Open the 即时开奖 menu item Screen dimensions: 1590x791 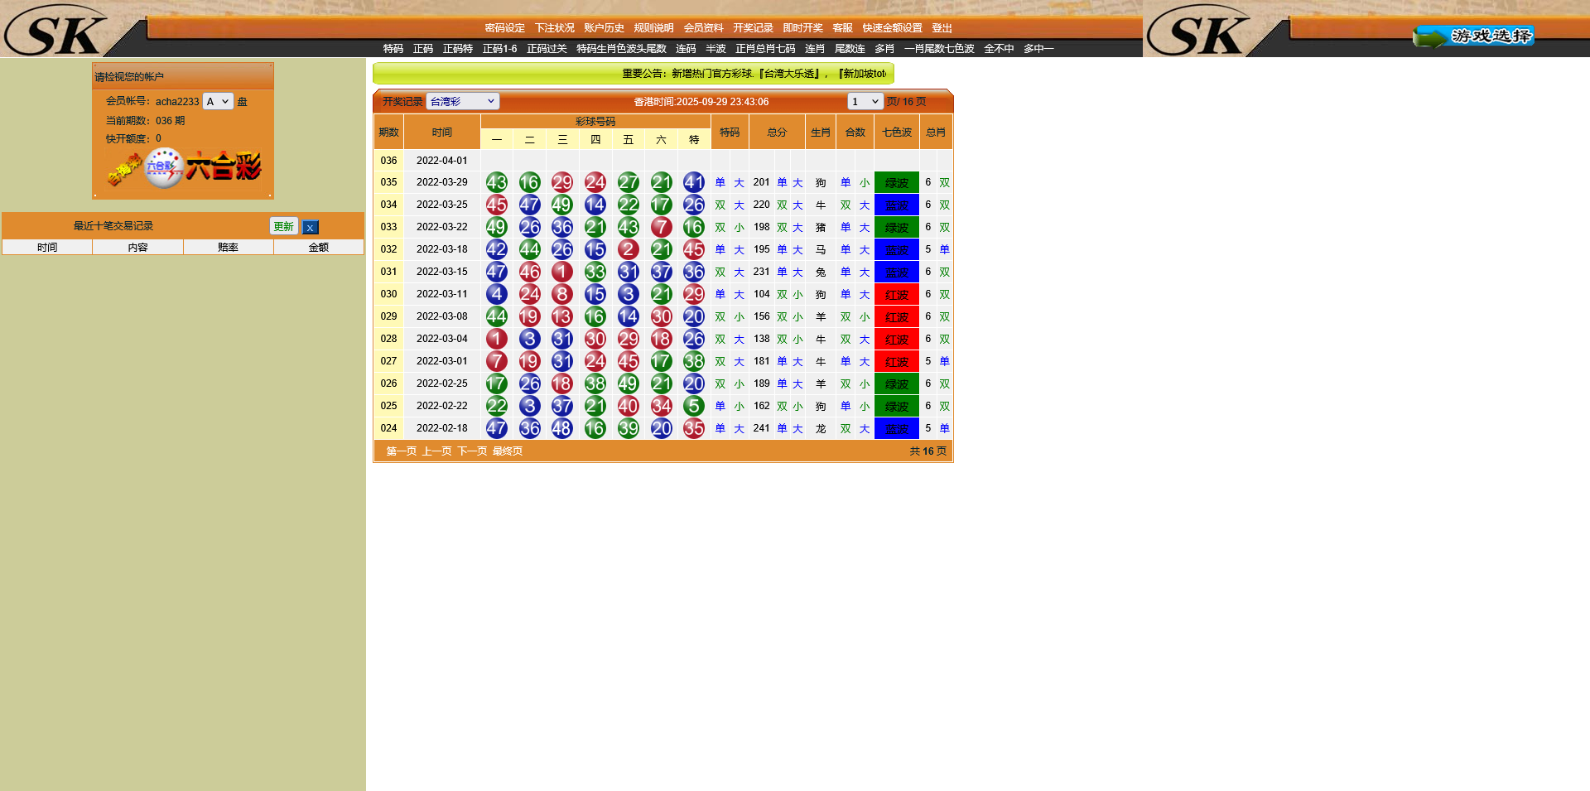tap(802, 28)
